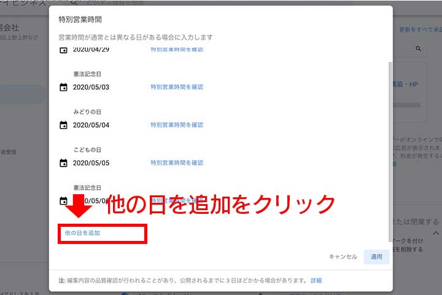Click the dialog's vertical scrollbar
442x295 pixels.
click(390, 152)
